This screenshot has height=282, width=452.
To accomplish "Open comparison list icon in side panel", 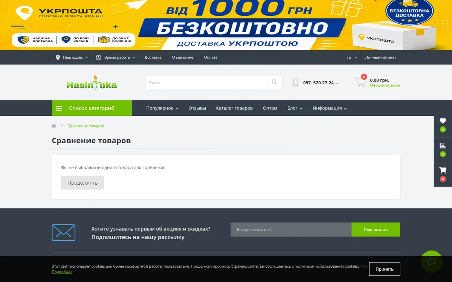I will point(443,146).
